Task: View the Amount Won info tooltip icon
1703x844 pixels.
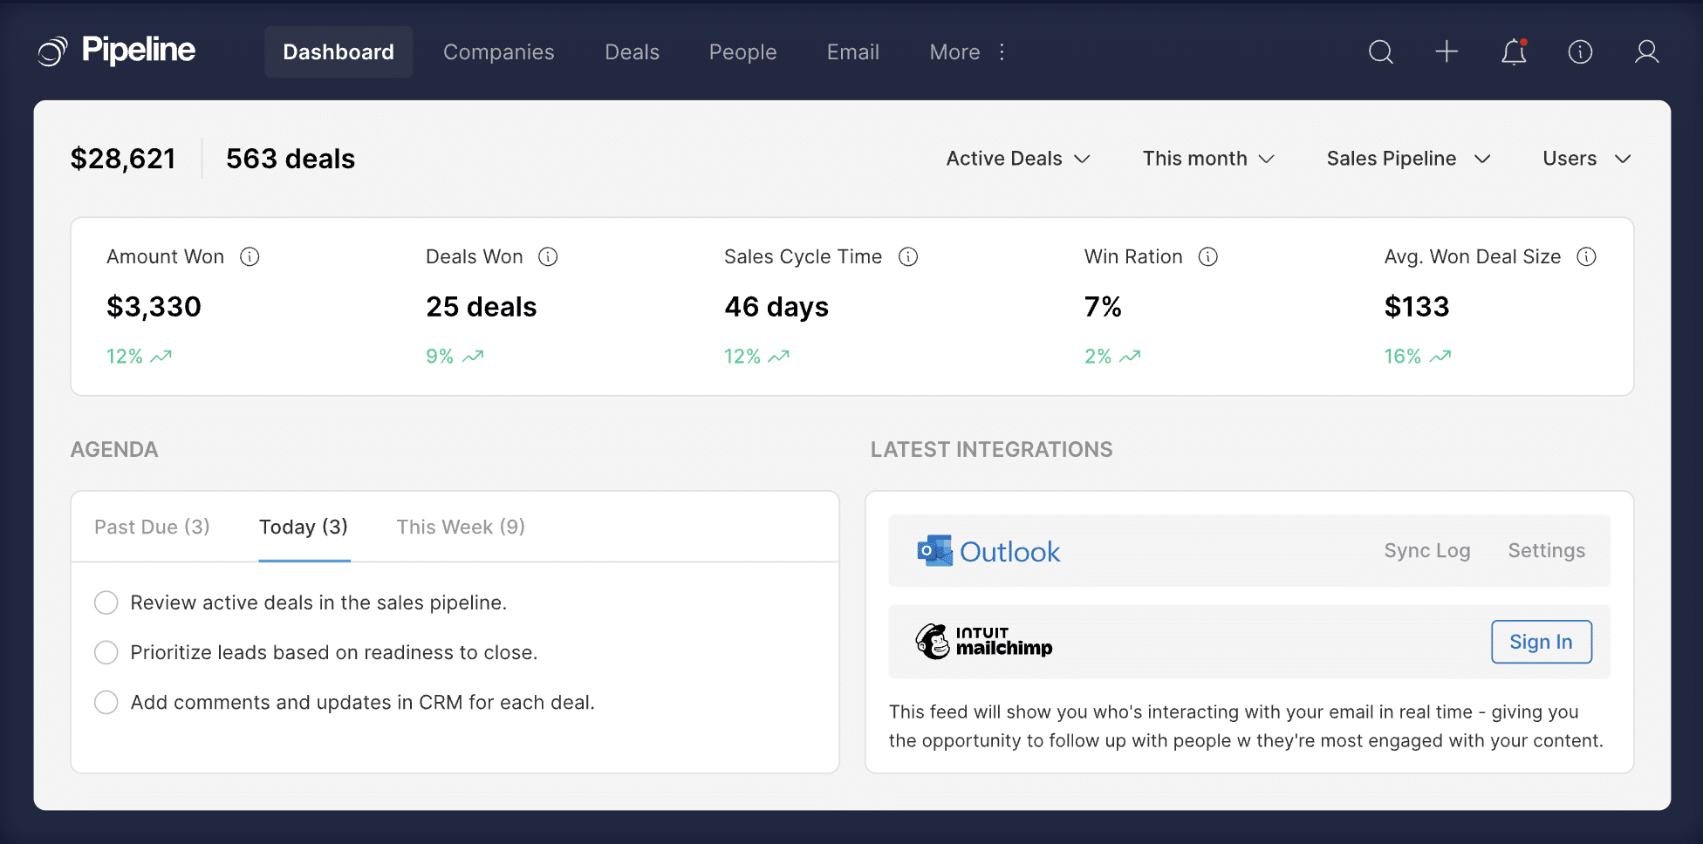Action: (x=250, y=256)
